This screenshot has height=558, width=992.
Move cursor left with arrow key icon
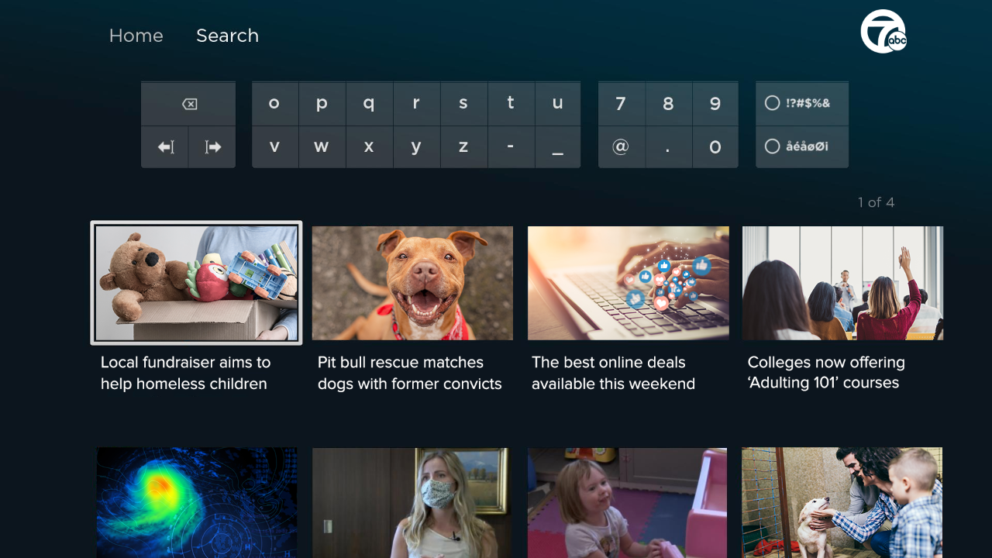point(165,147)
